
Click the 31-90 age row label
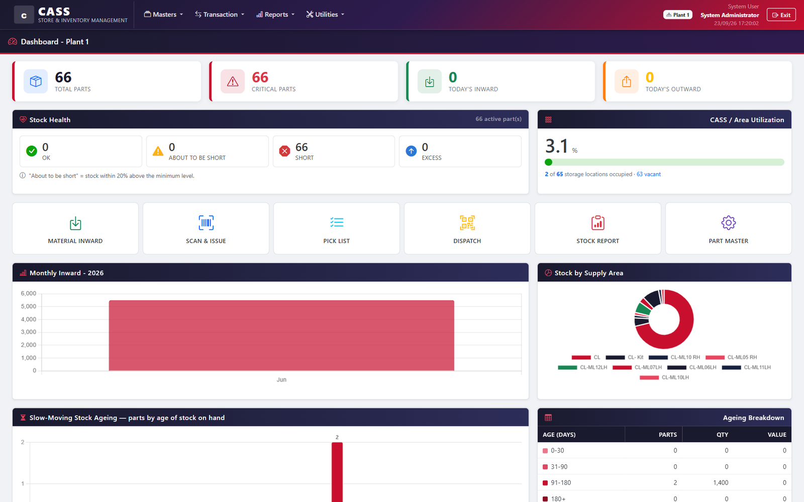click(x=559, y=467)
